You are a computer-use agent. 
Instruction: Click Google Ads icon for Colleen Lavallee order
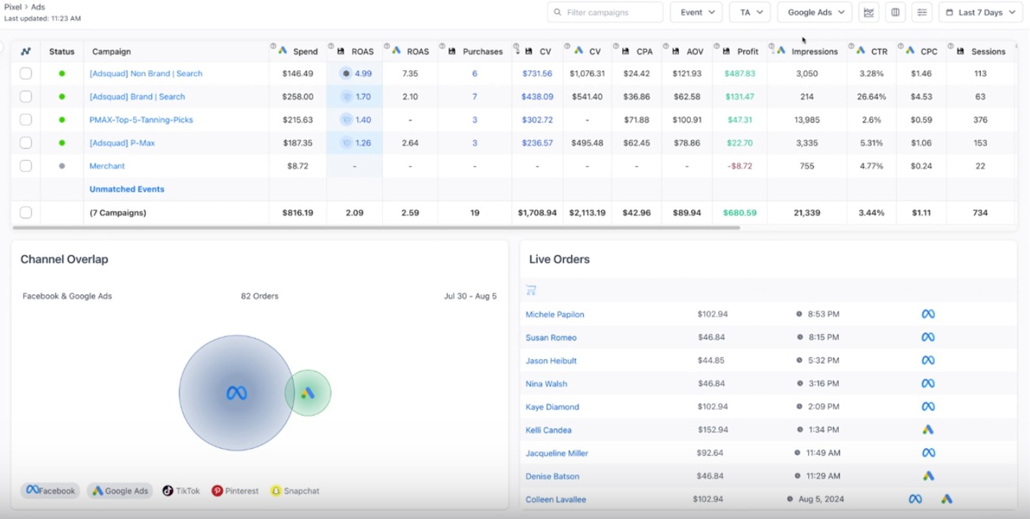(x=946, y=499)
